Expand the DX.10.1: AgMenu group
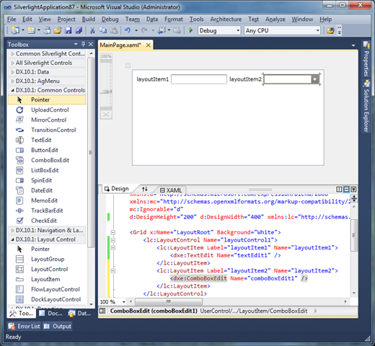Image resolution: width=375 pixels, height=346 pixels. (13, 81)
